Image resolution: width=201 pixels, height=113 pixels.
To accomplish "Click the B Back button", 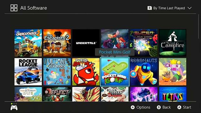I will (x=164, y=107).
